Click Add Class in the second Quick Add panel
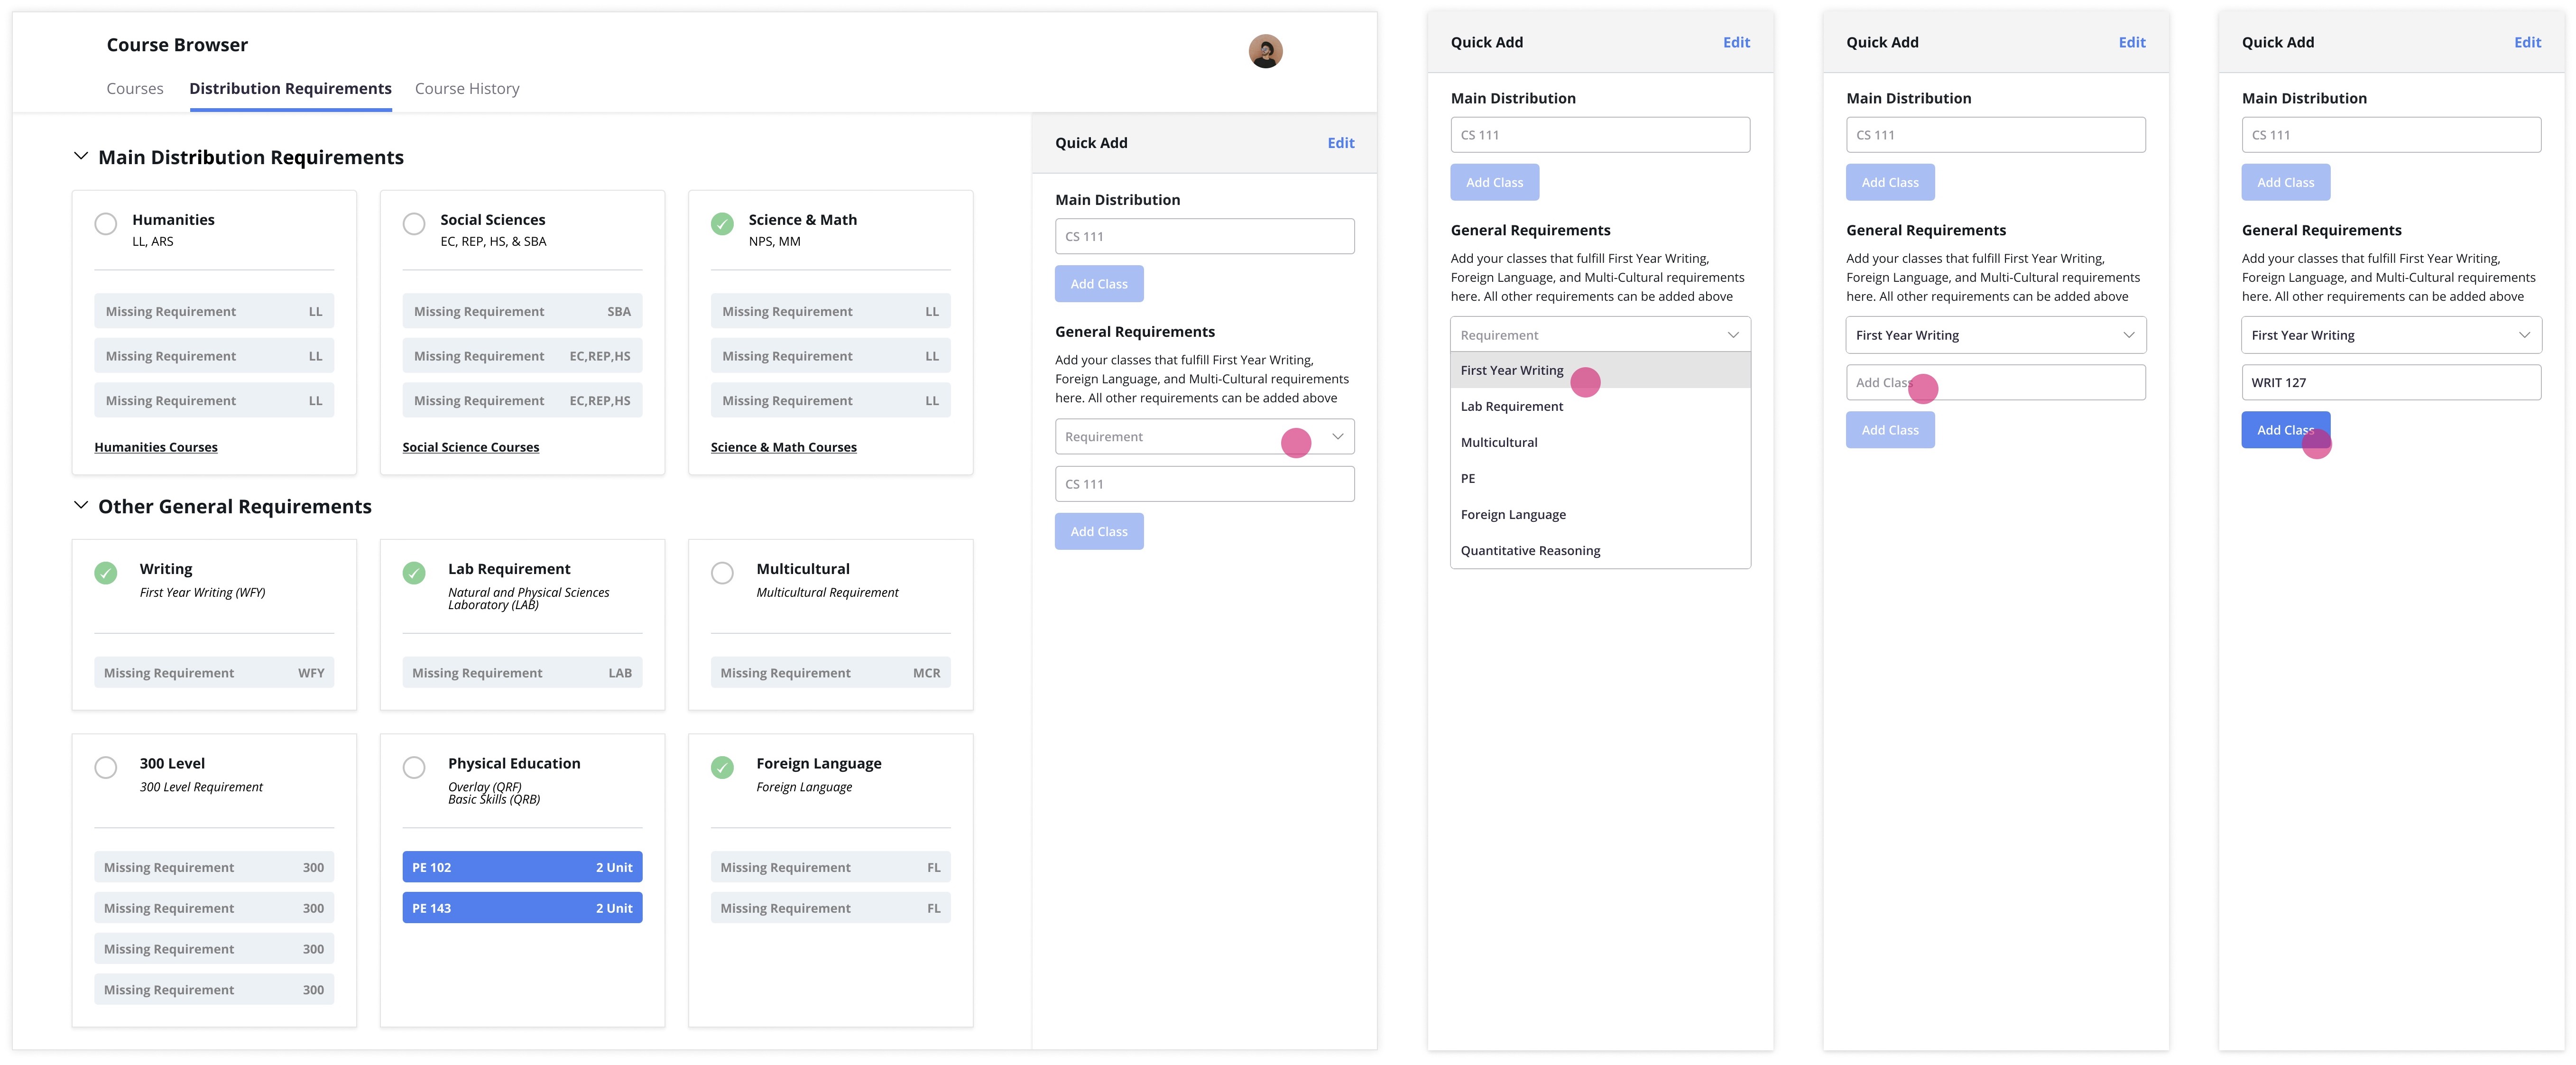Image resolution: width=2576 pixels, height=1065 pixels. point(1495,182)
